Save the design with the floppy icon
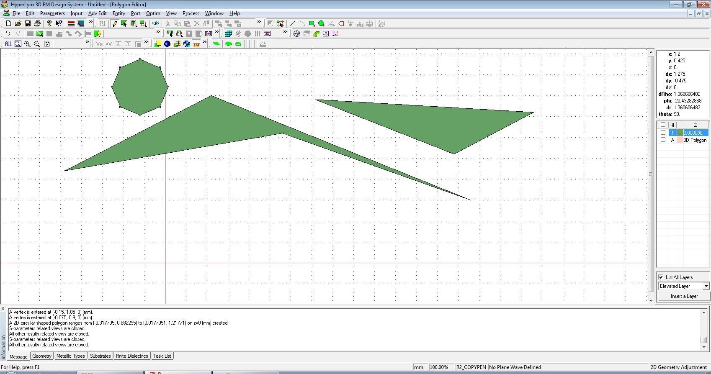The image size is (711, 374). [x=28, y=23]
